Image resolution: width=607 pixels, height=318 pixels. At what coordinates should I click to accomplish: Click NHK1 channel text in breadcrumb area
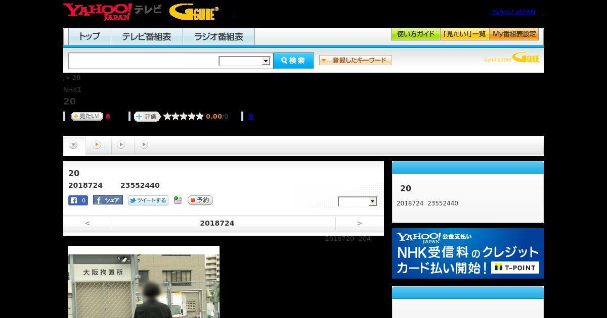[72, 90]
